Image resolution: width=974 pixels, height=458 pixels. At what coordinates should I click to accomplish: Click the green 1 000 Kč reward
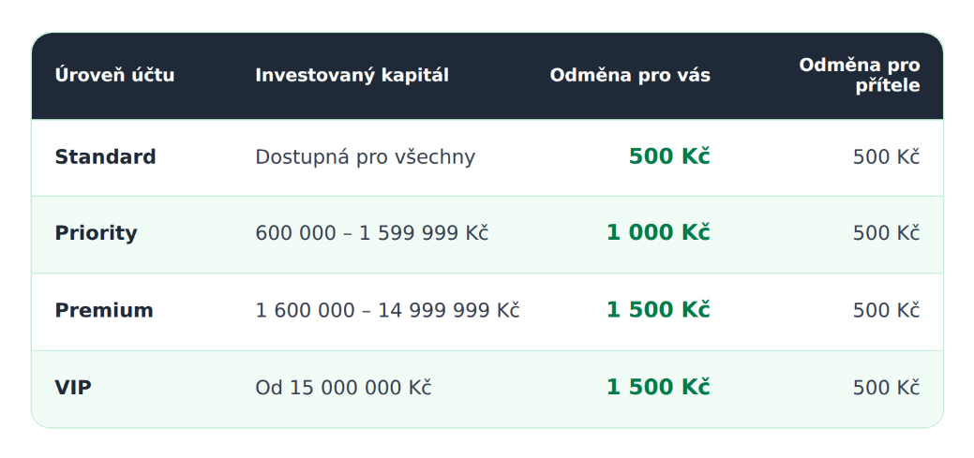pos(658,232)
